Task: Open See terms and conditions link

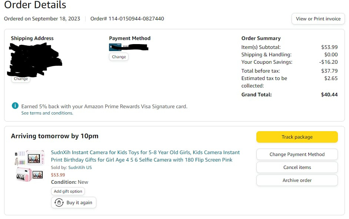Action: [x=47, y=113]
